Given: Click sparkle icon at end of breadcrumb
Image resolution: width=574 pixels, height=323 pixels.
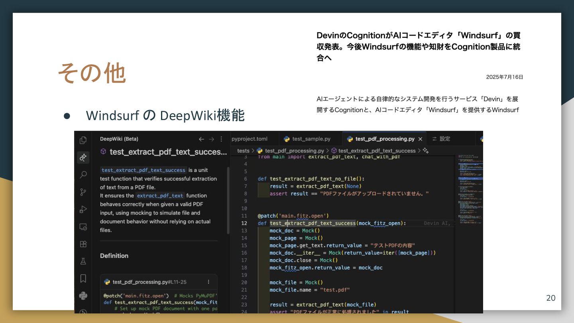Looking at the screenshot, I should (x=425, y=151).
